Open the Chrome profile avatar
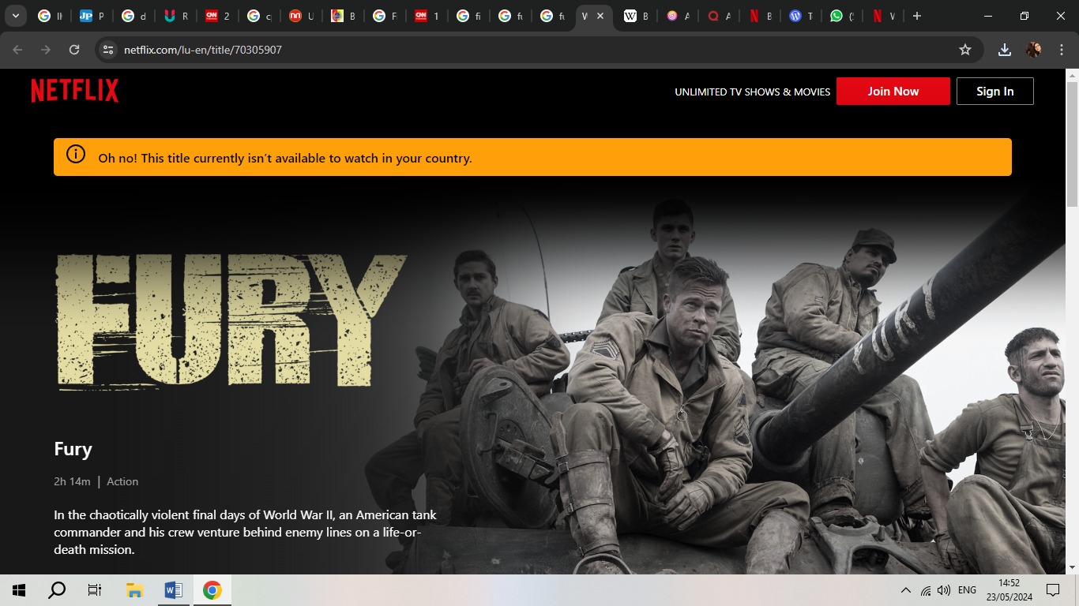The height and width of the screenshot is (606, 1079). coord(1034,50)
